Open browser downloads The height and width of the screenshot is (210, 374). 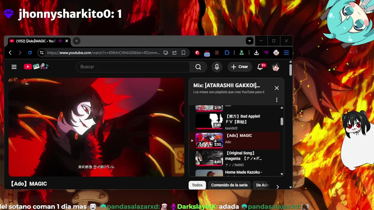[x=256, y=53]
